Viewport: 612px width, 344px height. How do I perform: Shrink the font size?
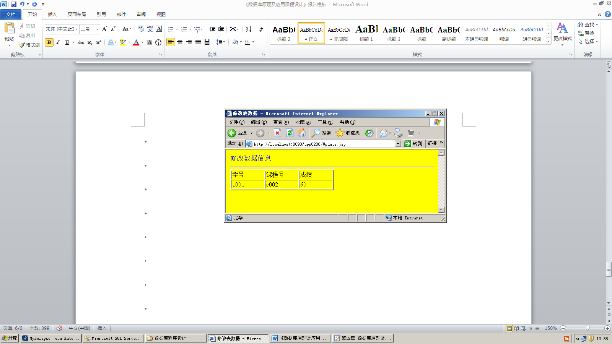[x=113, y=29]
